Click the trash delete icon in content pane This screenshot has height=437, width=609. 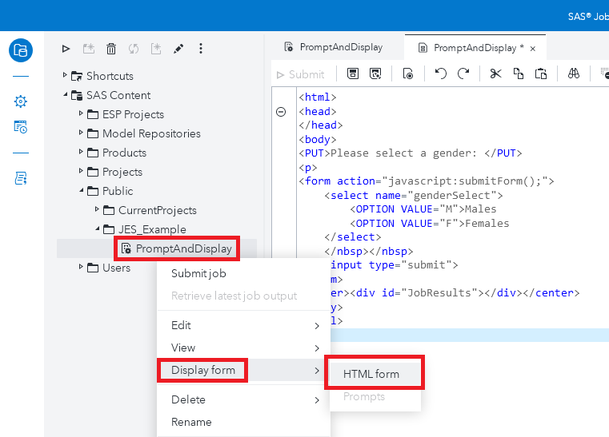111,50
